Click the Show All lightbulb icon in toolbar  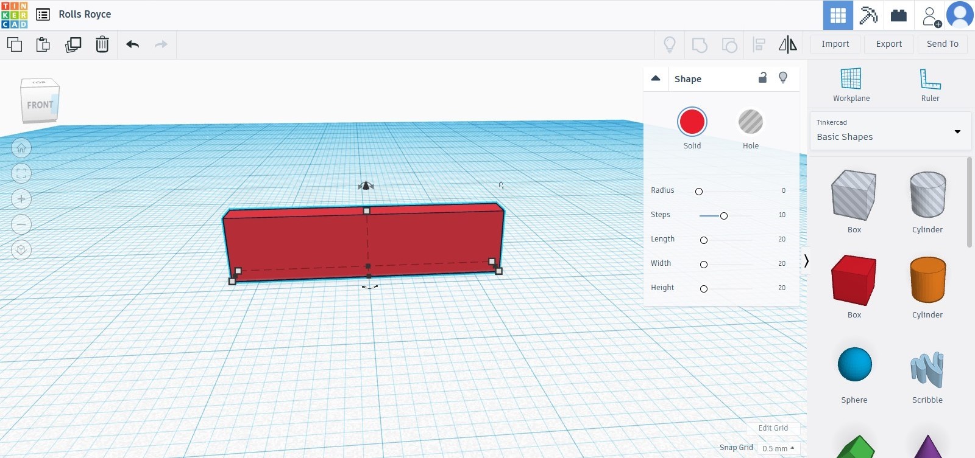click(670, 44)
